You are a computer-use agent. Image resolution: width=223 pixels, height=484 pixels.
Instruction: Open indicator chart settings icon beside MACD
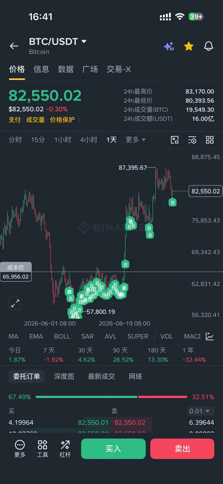tap(210, 336)
